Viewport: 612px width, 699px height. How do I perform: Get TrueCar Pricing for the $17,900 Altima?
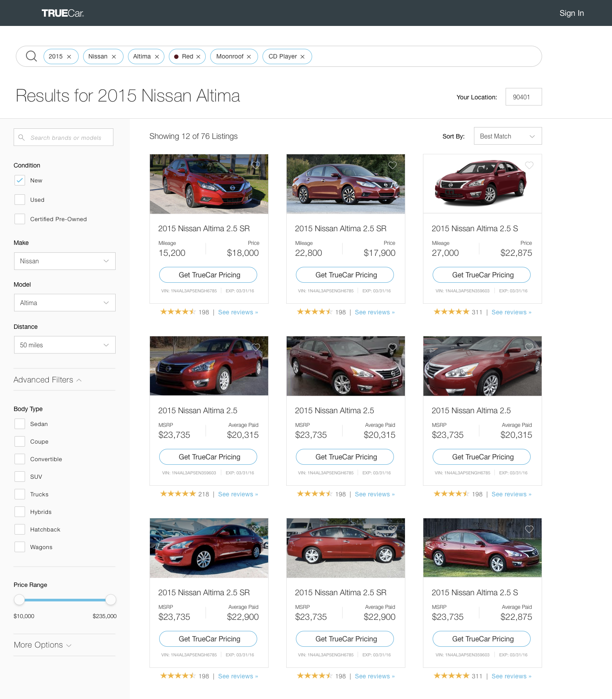[345, 275]
